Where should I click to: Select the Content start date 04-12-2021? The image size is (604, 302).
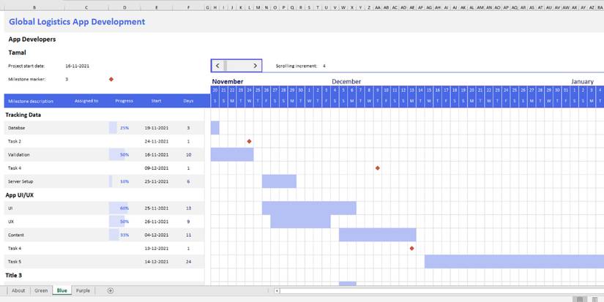[x=157, y=235]
